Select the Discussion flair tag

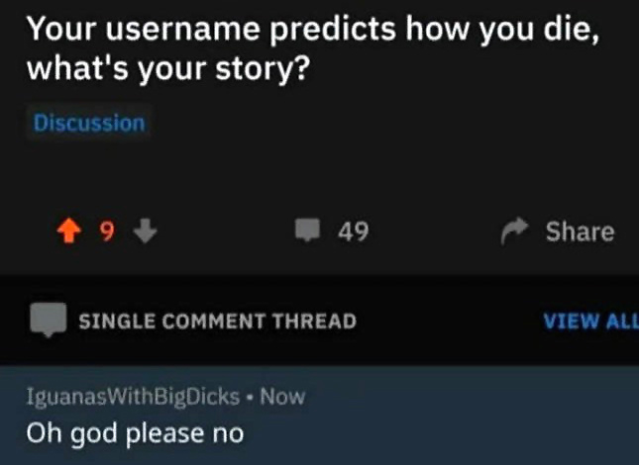pyautogui.click(x=88, y=124)
